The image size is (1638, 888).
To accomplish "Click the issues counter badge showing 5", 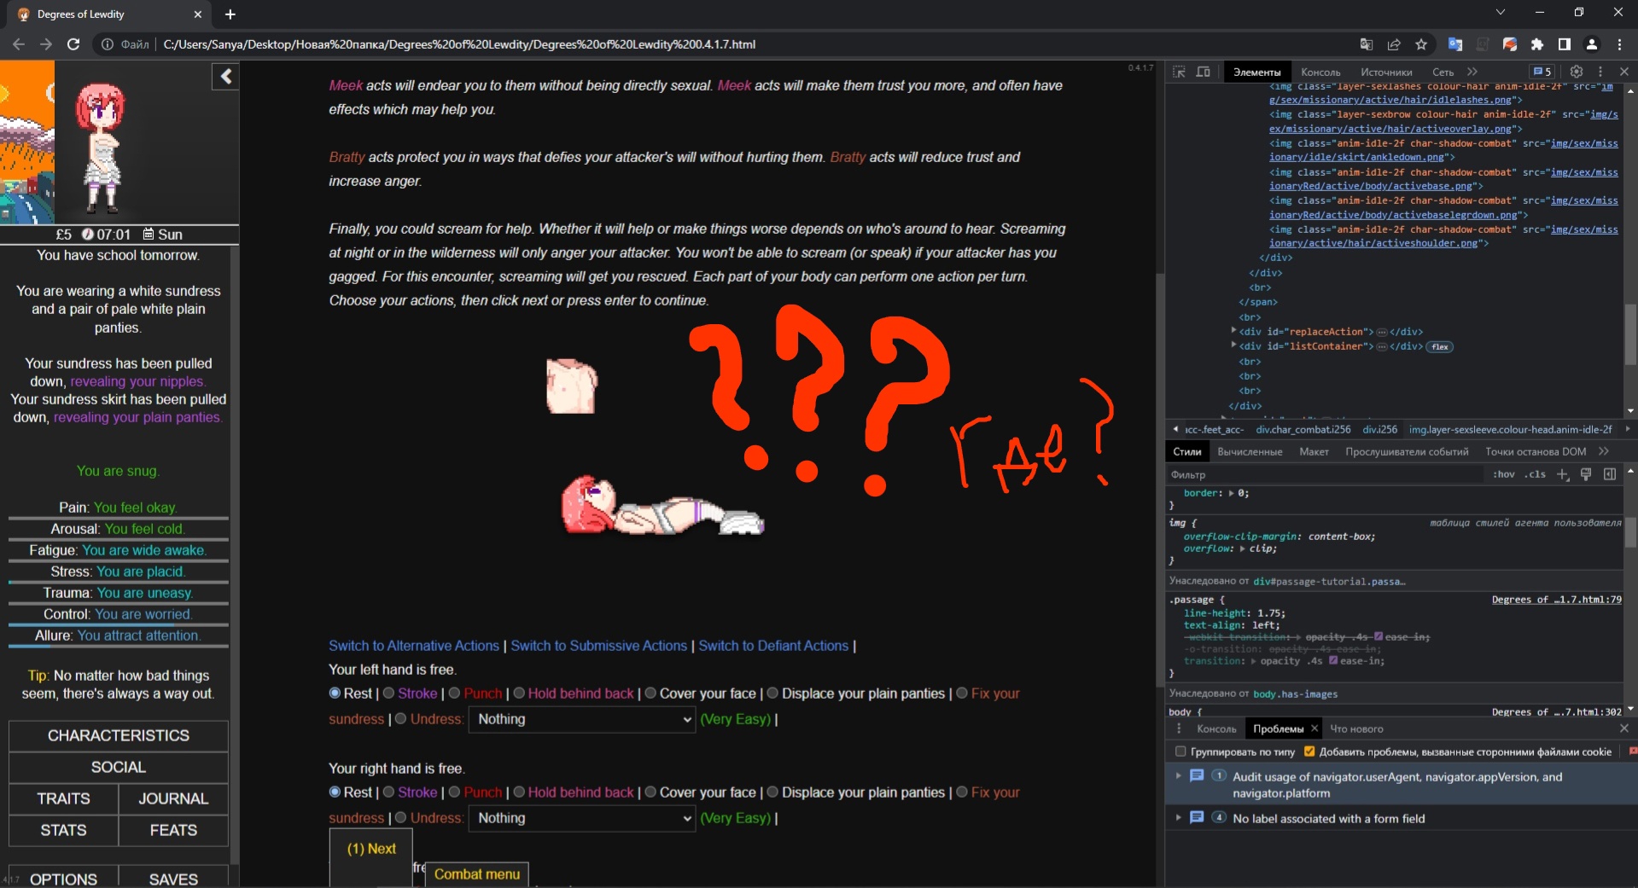I will tap(1542, 72).
